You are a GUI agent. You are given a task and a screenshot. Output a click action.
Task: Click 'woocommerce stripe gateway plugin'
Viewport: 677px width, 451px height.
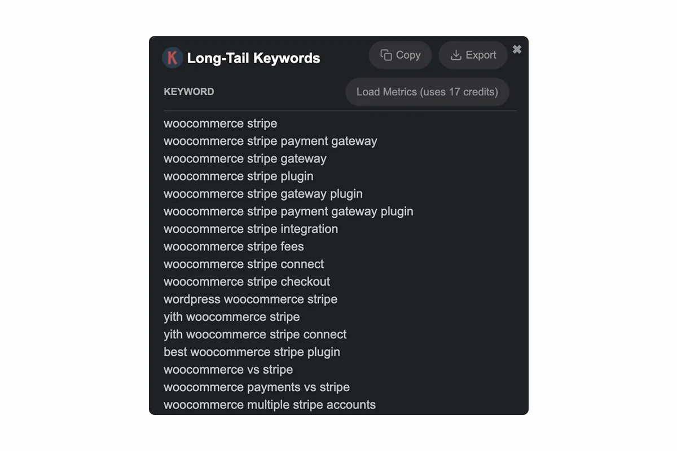tap(262, 194)
